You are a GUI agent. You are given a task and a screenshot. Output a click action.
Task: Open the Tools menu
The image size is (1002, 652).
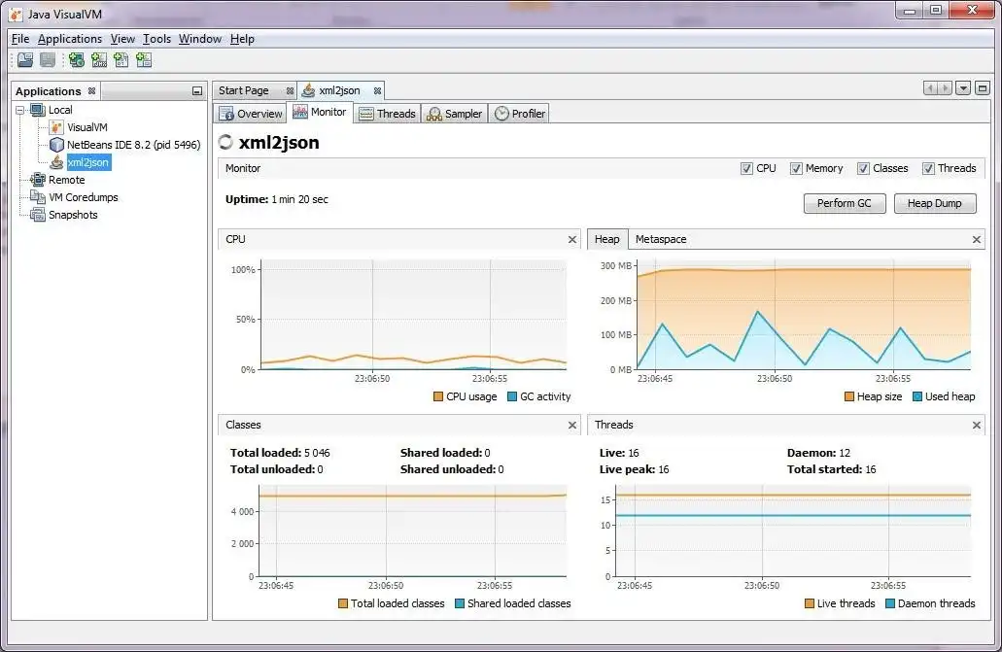coord(156,39)
